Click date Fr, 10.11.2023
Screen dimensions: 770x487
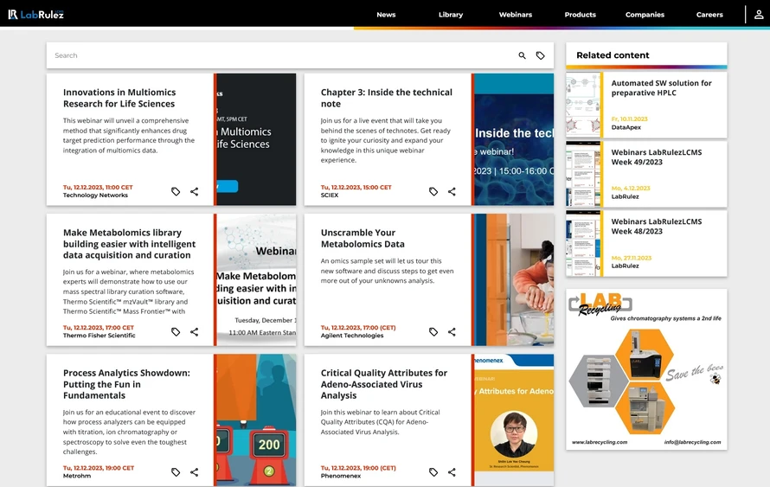coord(629,119)
